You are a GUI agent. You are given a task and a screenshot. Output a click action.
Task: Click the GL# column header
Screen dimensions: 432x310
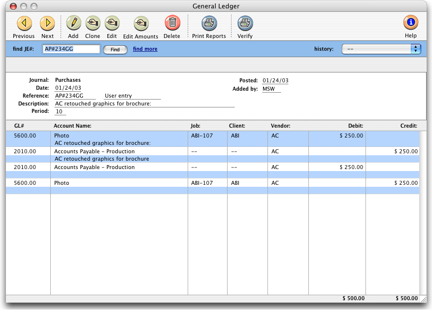click(19, 126)
